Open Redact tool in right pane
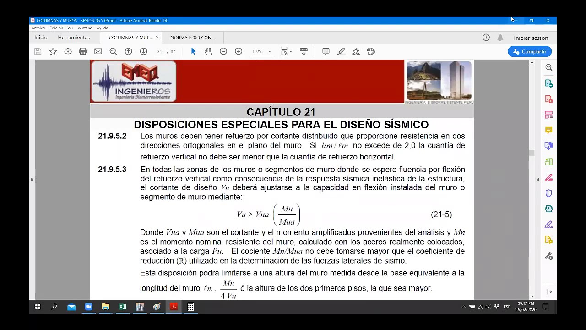586x330 pixels. [549, 178]
